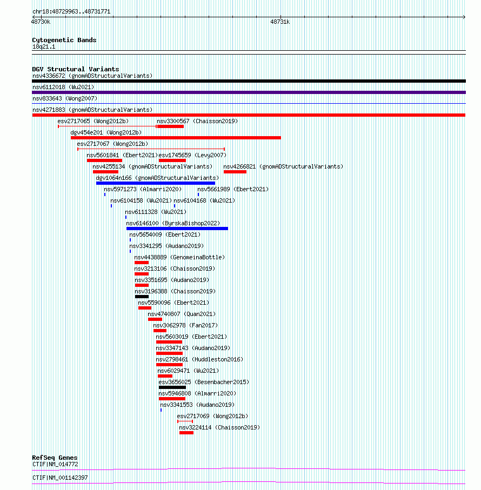Screen dimensions: 481x490
Task: Open the CTIF|NM_014772 gene label
Action: (x=55, y=465)
